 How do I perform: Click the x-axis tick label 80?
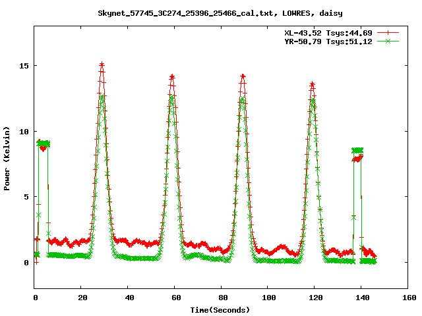coord(223,298)
